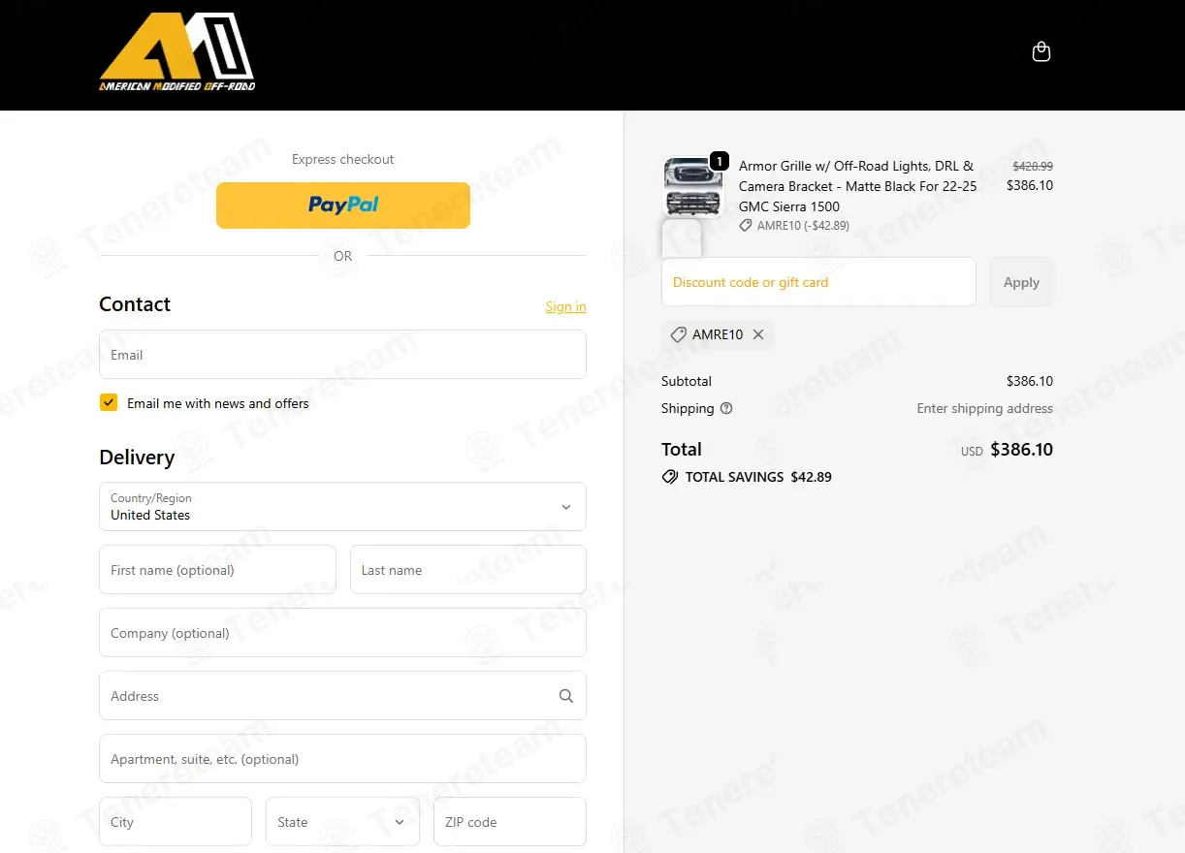The height and width of the screenshot is (853, 1185).
Task: Click the Armor Grille product title text
Action: [x=858, y=186]
